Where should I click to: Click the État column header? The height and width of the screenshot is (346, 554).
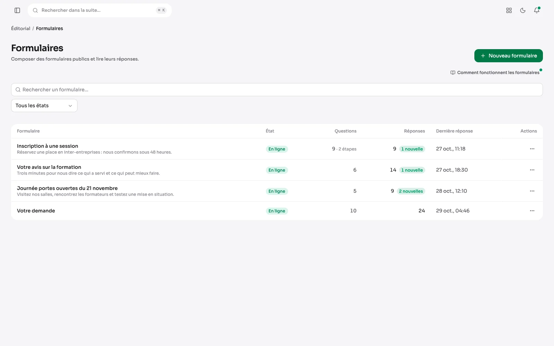[270, 131]
